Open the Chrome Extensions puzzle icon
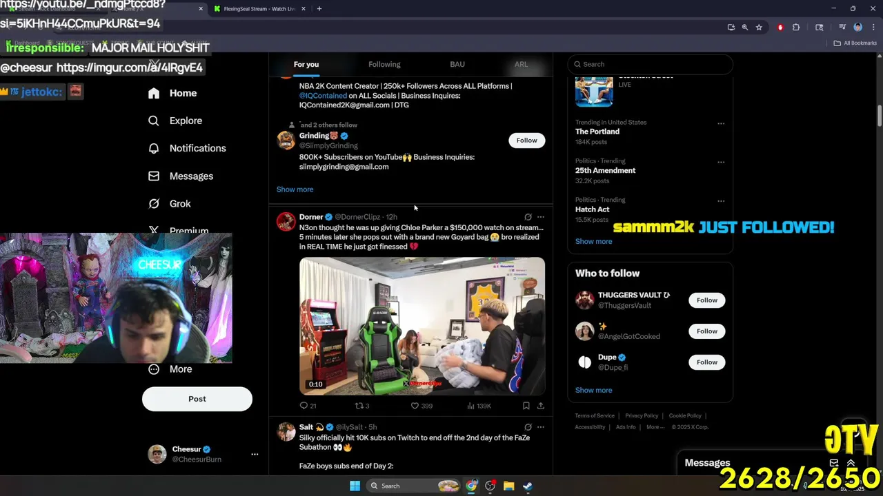Screen dimensions: 883x496 [x=796, y=28]
